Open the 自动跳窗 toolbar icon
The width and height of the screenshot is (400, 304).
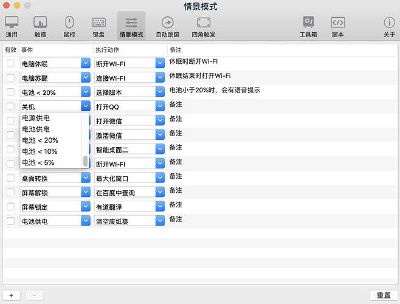(167, 26)
